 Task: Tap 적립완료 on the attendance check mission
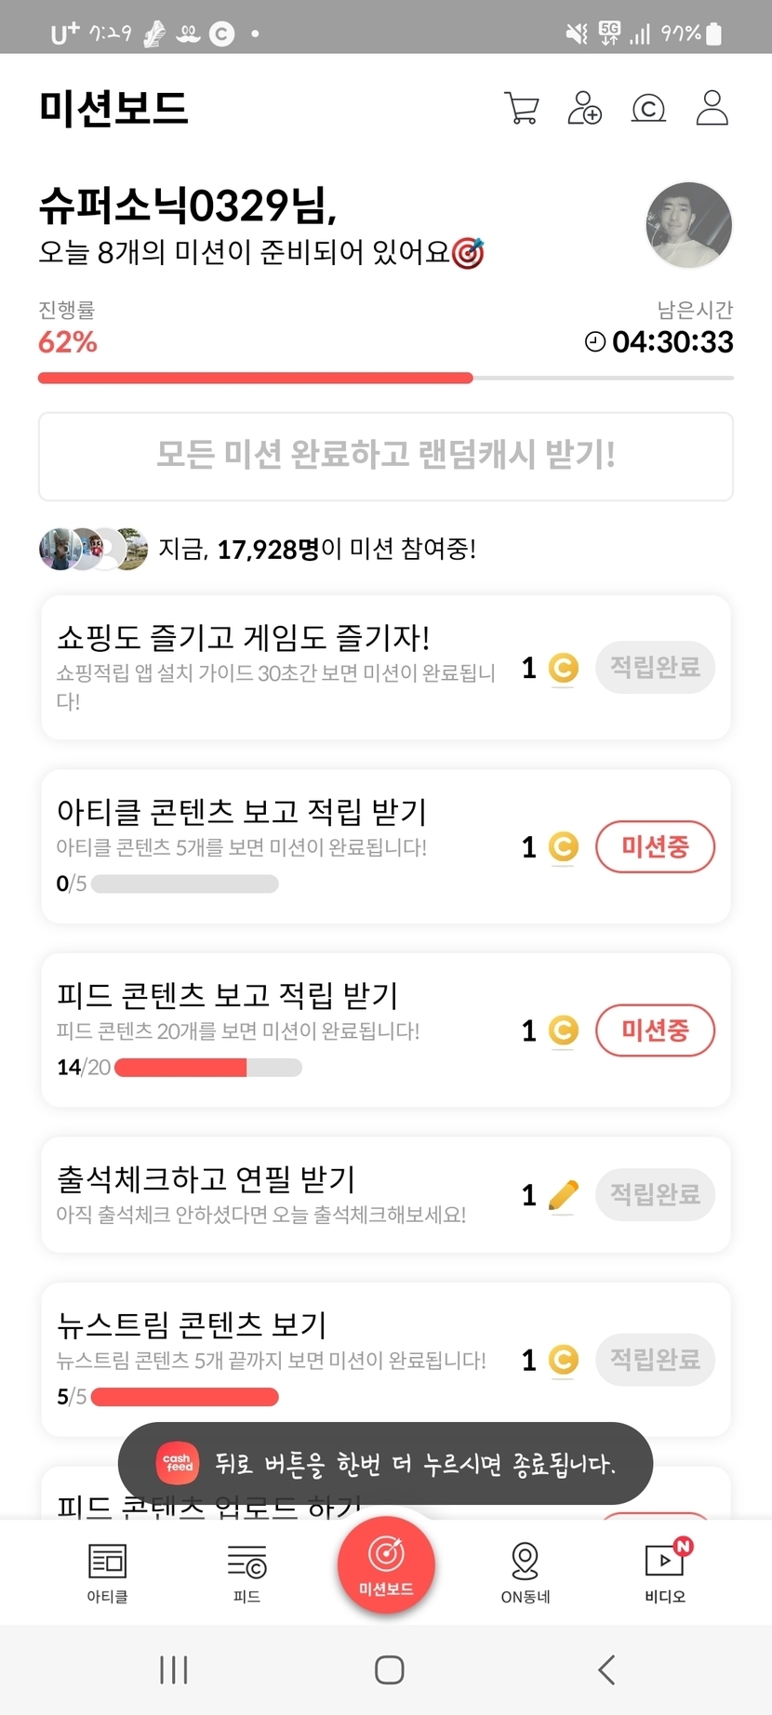(x=655, y=1194)
